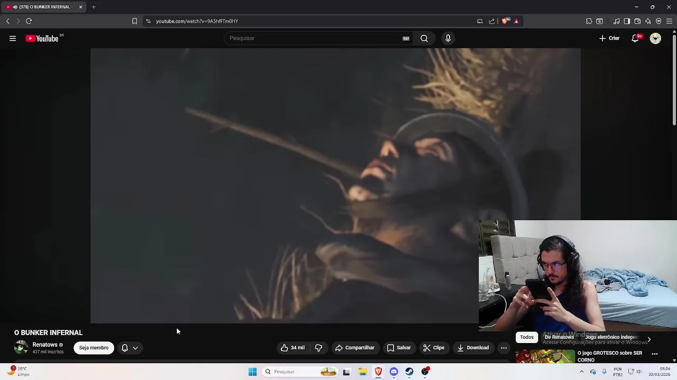Viewport: 677px width, 380px height.
Task: Select the De Renatows filter chip
Action: tap(559, 337)
